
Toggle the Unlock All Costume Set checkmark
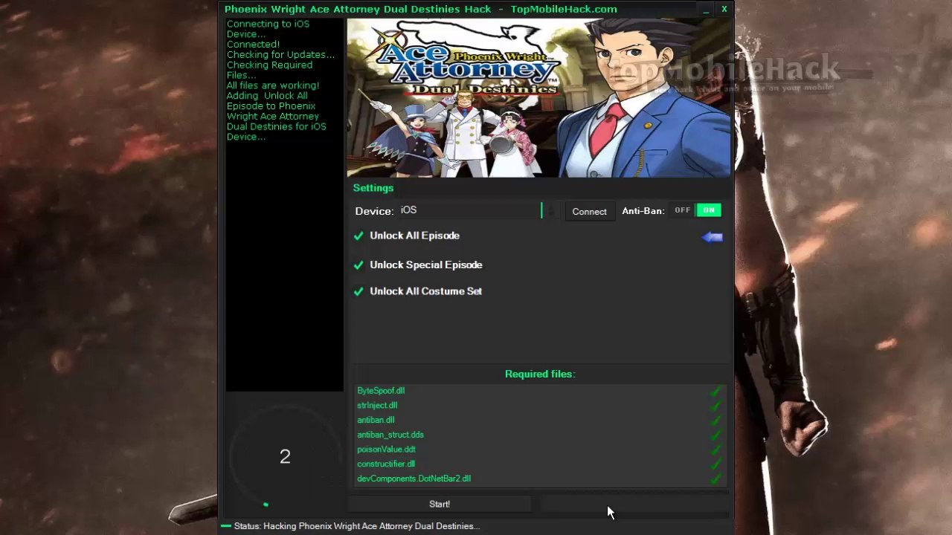click(x=358, y=291)
